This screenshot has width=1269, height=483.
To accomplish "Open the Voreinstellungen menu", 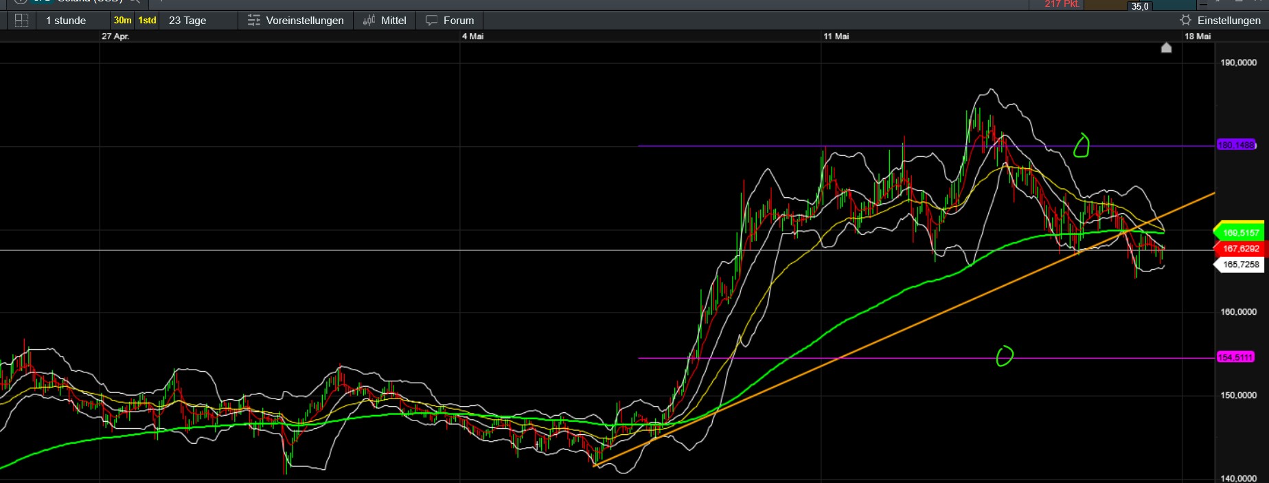I will coord(305,21).
